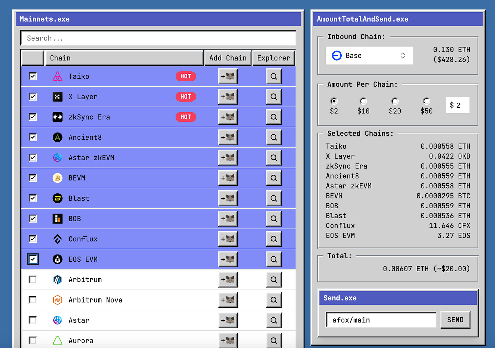Add BEVM chain via MetaMask icon

(228, 178)
